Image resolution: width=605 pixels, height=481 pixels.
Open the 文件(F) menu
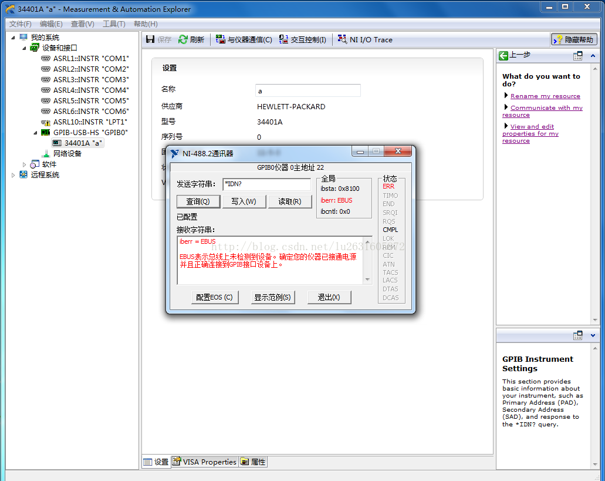click(x=20, y=24)
